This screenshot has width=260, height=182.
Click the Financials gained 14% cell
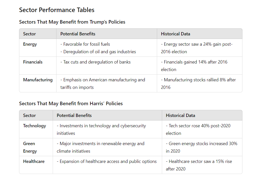[194, 66]
